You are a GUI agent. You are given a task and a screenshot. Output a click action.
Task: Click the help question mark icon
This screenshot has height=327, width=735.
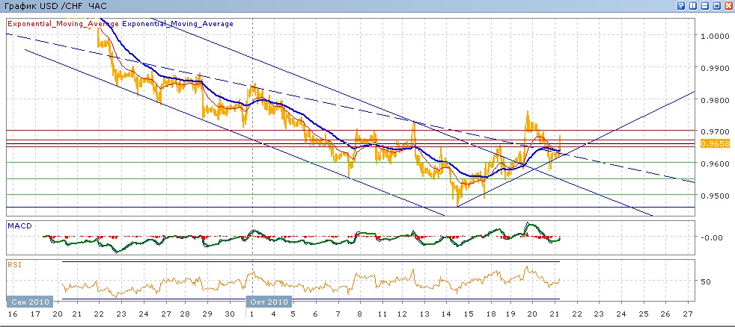680,6
